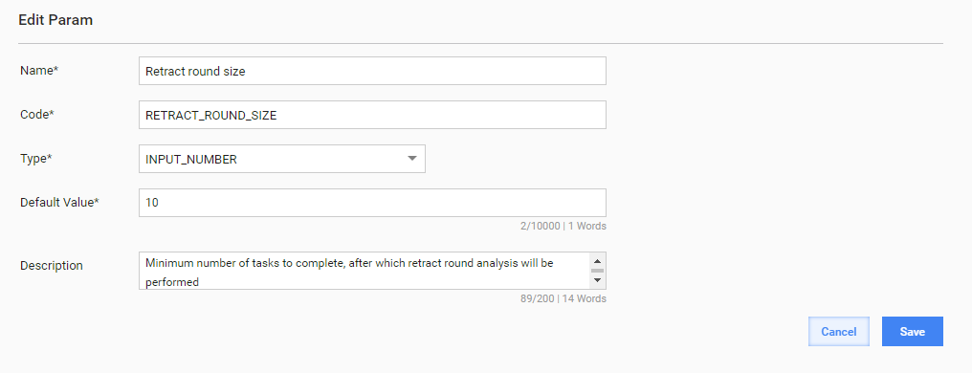
Task: Click the Code* field label
Action: [37, 115]
